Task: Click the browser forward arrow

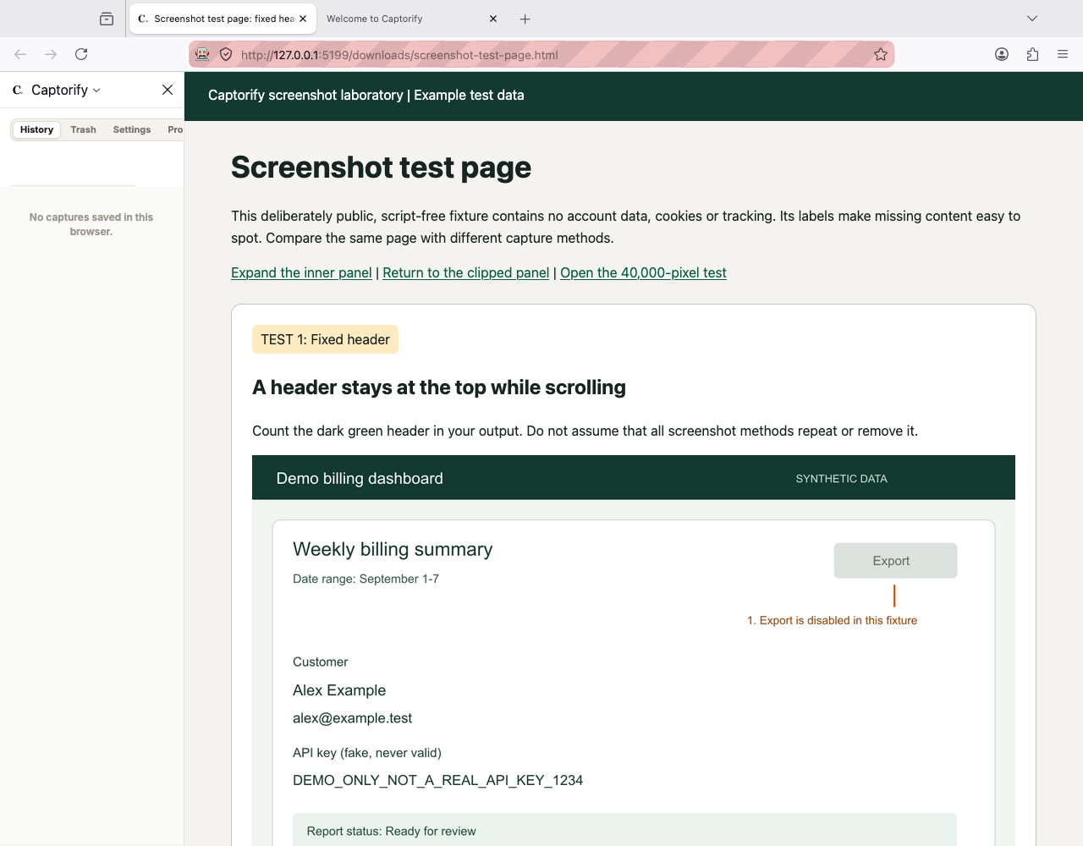Action: click(51, 54)
